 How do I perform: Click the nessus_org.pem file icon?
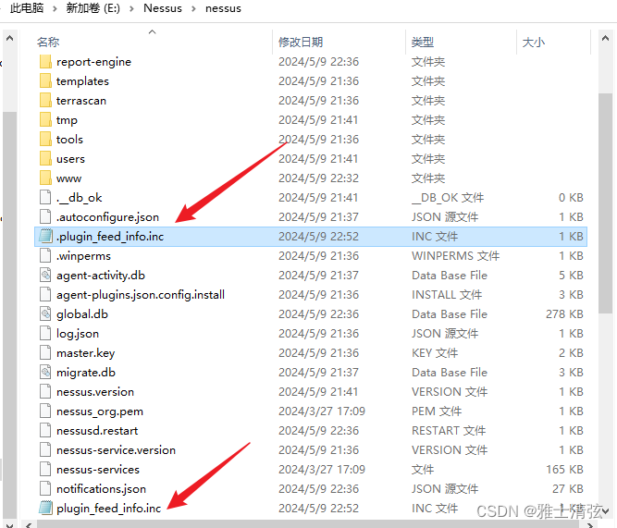[x=45, y=411]
